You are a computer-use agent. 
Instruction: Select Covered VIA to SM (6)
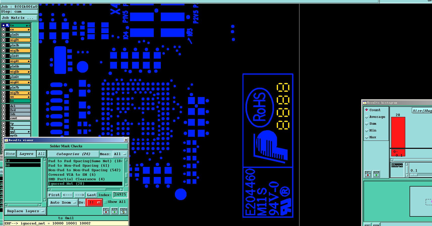[x=85, y=174]
